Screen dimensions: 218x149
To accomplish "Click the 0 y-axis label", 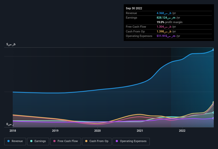I will point(10,124).
